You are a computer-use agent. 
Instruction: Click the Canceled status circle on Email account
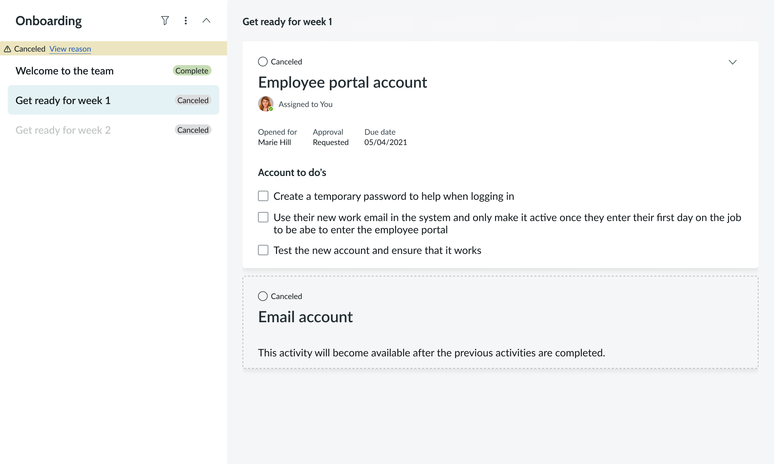tap(263, 296)
